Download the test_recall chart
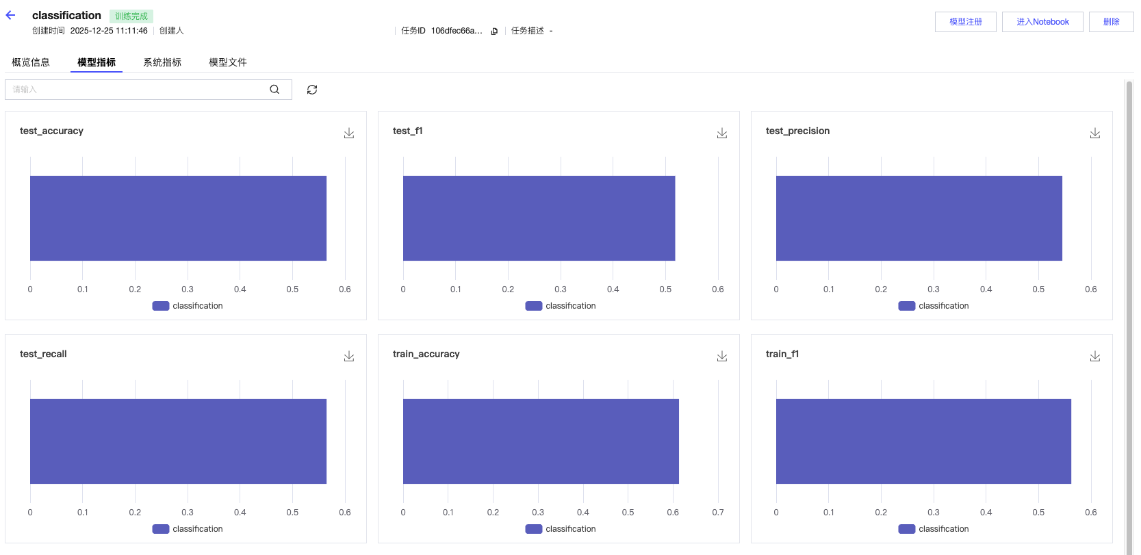 349,356
